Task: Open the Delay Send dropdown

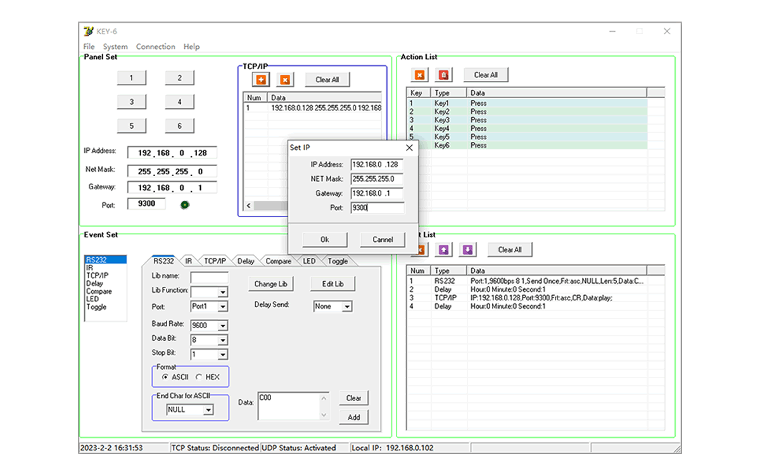Action: pos(346,307)
